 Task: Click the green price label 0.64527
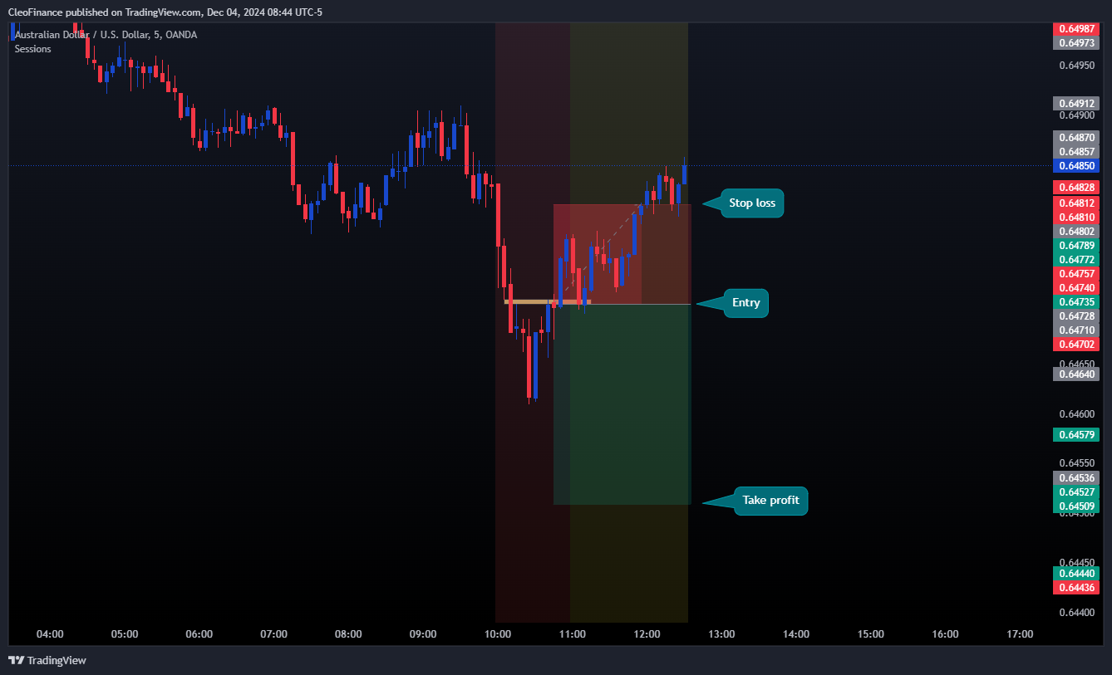pos(1076,492)
